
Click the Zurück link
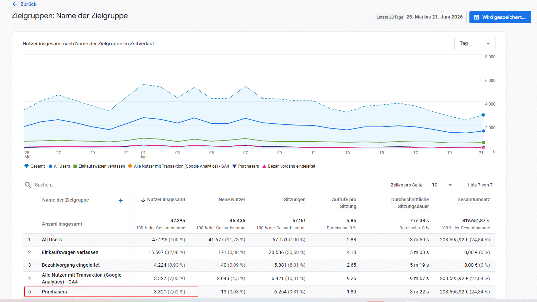[x=28, y=4]
